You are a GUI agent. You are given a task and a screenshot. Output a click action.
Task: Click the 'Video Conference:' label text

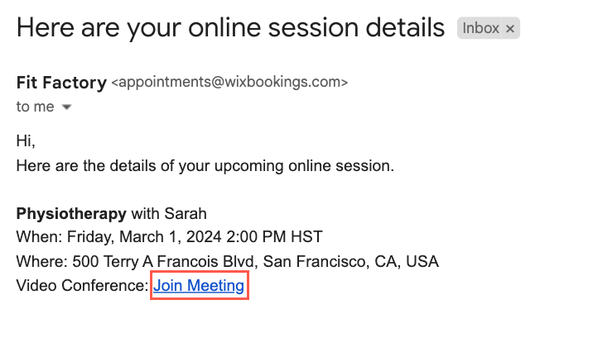[x=83, y=286]
